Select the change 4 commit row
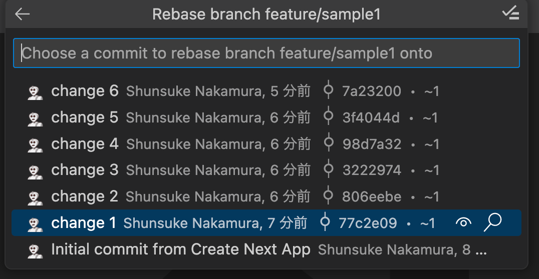This screenshot has width=539, height=279. [x=266, y=144]
